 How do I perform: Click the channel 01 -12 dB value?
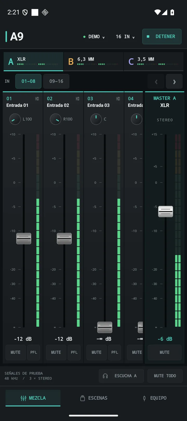23,339
